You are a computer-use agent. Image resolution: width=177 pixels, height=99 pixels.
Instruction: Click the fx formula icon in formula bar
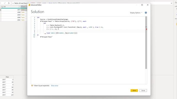pyautogui.click(x=9, y=3)
